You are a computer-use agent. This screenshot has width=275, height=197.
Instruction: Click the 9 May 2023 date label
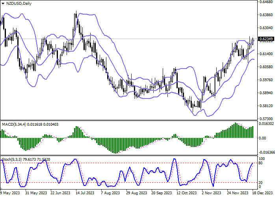(10, 193)
